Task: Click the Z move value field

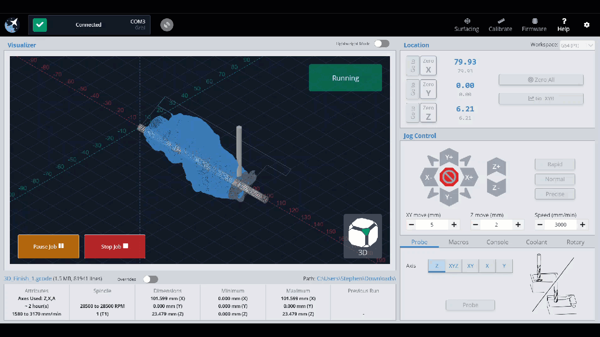Action: pos(496,225)
